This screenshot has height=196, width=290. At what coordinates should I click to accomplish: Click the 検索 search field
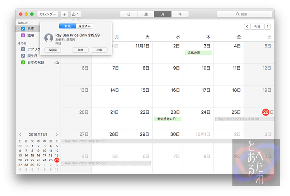coord(247,14)
